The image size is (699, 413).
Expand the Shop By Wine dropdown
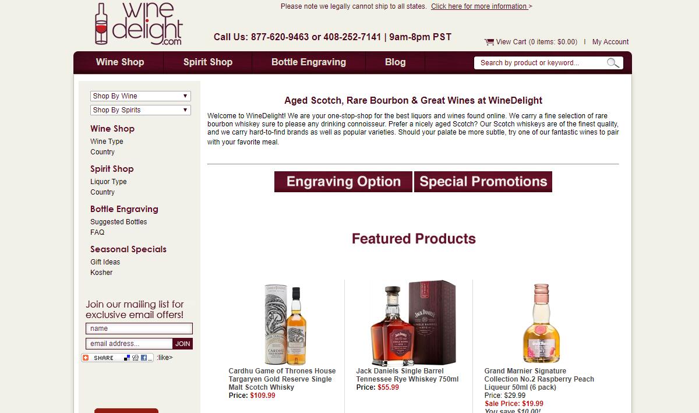click(140, 96)
